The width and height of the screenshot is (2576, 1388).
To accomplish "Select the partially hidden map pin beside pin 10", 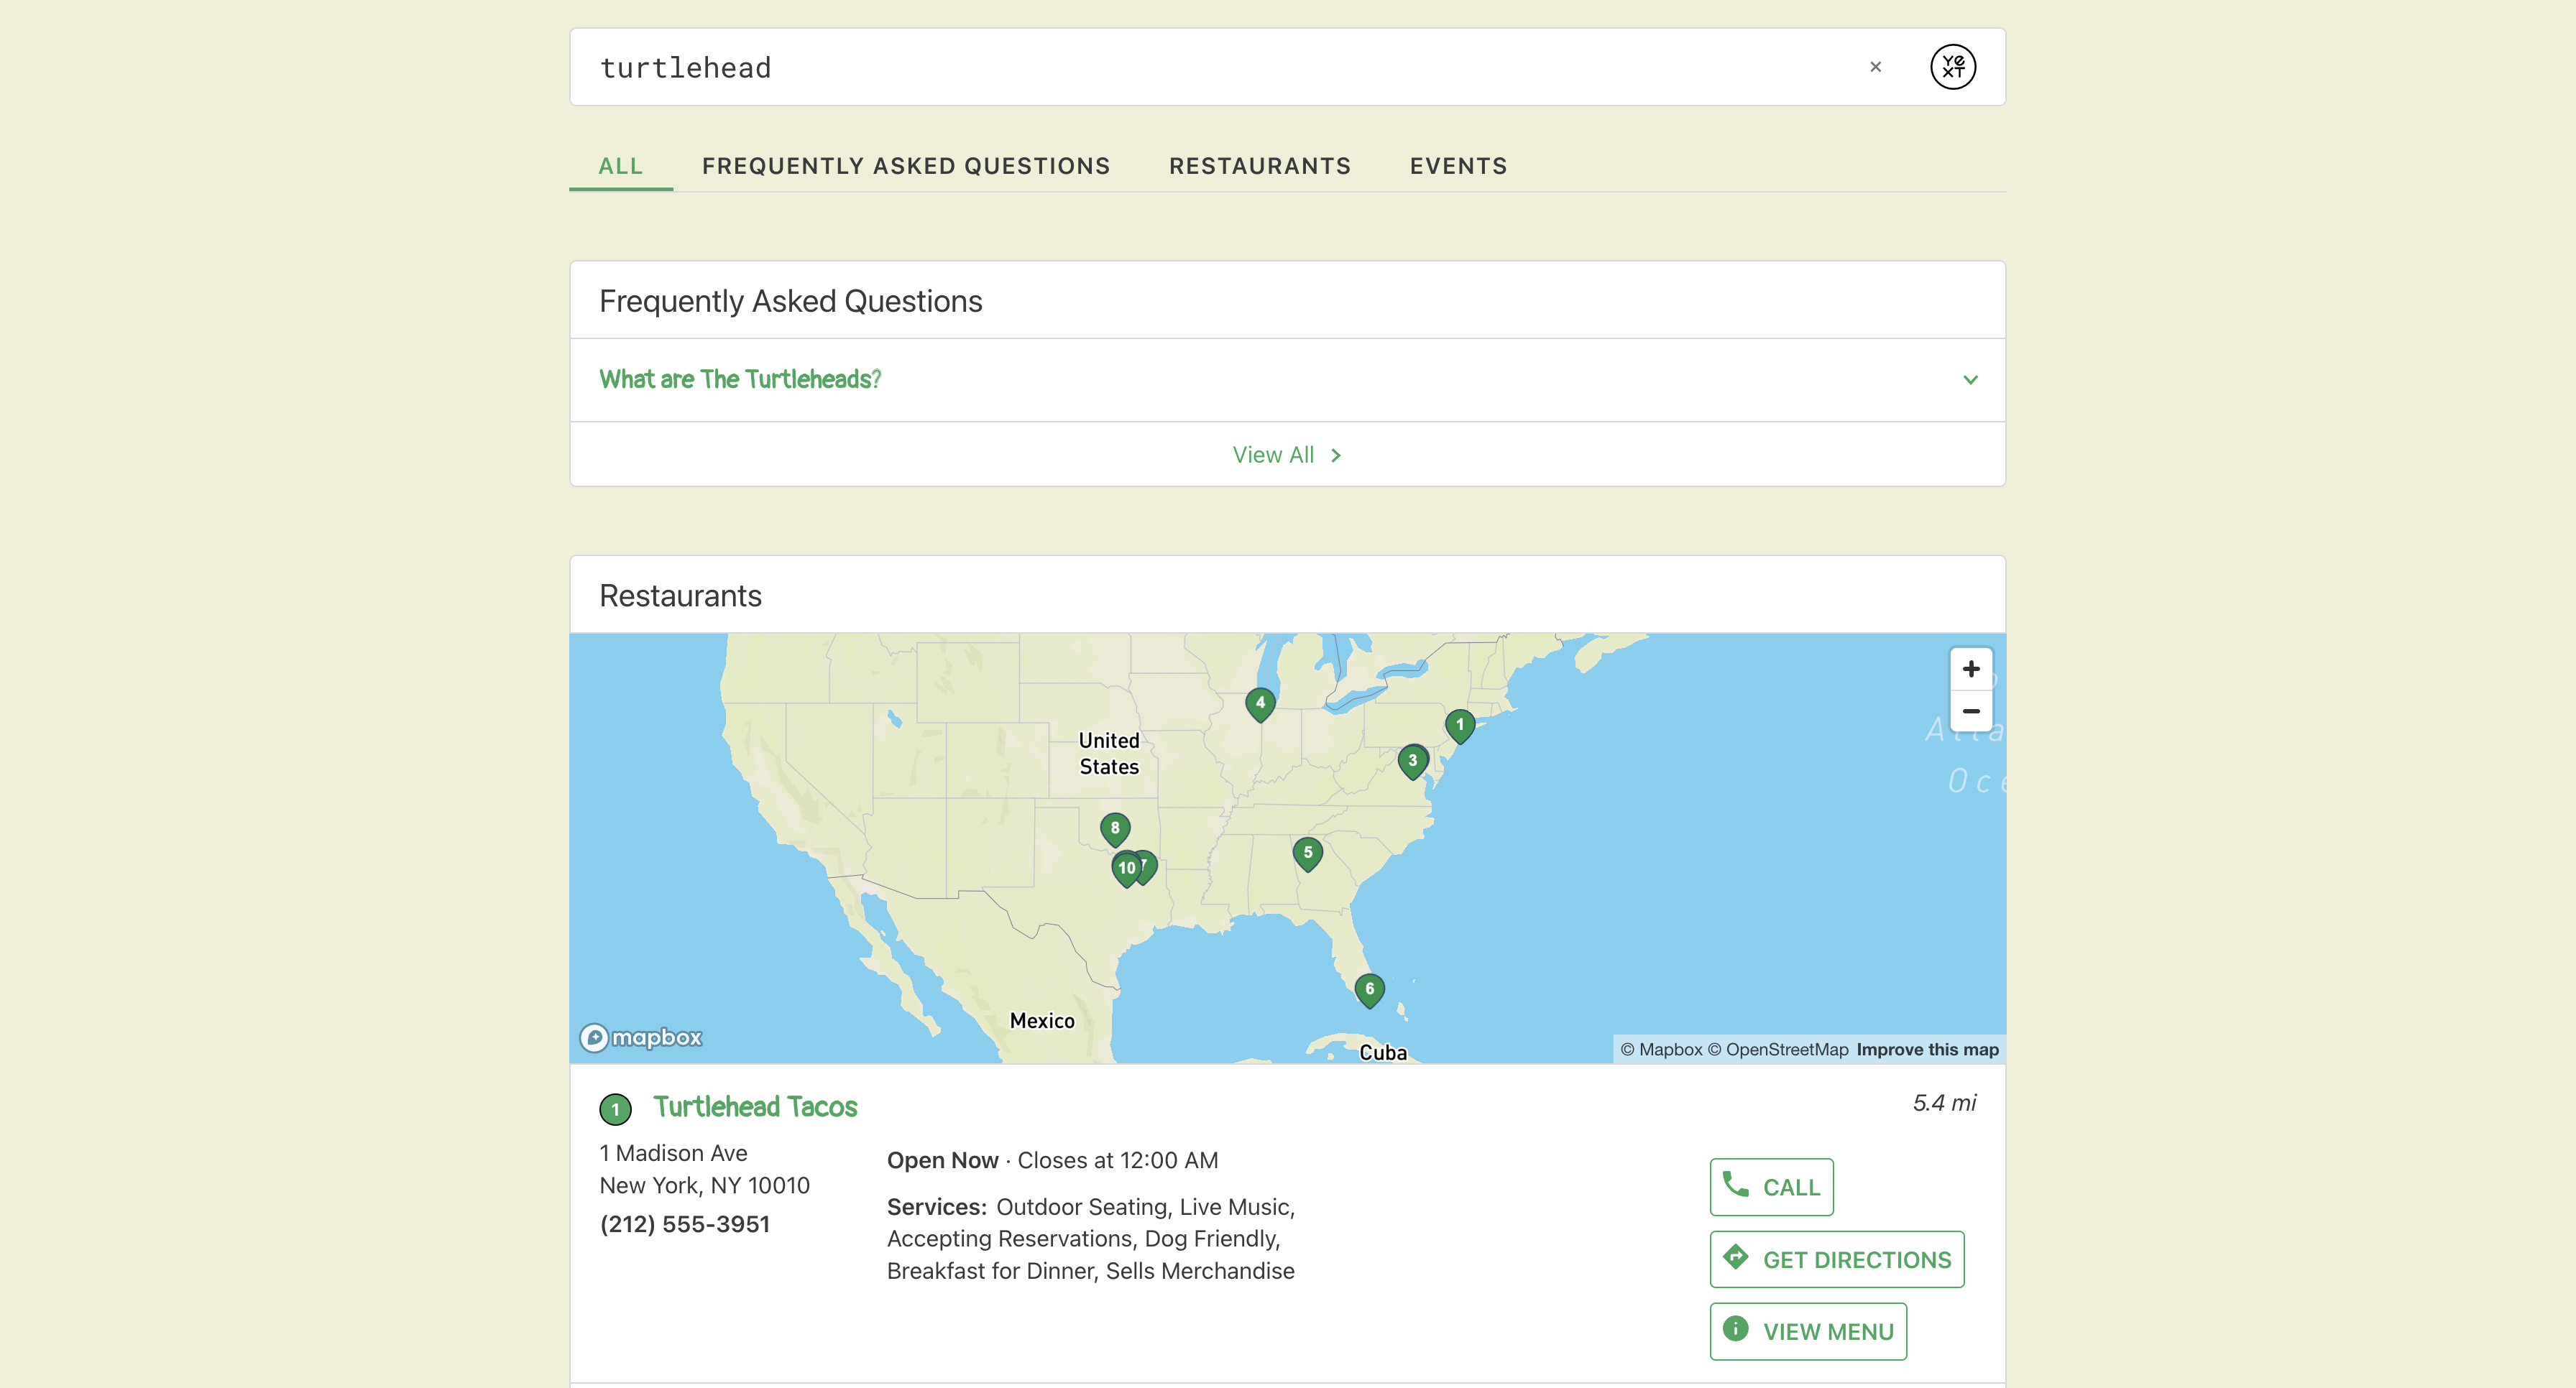I will 1149,866.
